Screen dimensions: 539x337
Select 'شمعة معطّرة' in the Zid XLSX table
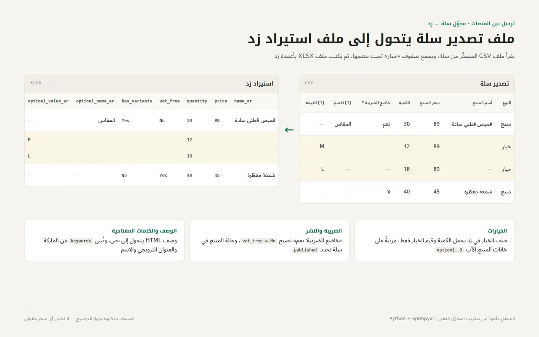261,175
